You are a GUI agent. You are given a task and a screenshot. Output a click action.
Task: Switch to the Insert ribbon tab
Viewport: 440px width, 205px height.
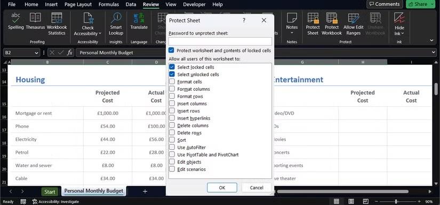click(51, 4)
